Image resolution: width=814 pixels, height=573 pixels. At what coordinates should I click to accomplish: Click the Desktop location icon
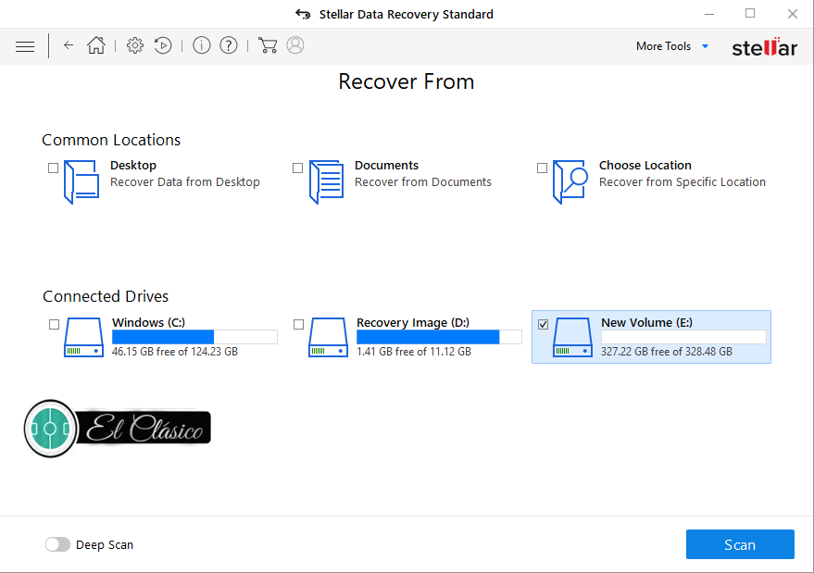pos(81,182)
